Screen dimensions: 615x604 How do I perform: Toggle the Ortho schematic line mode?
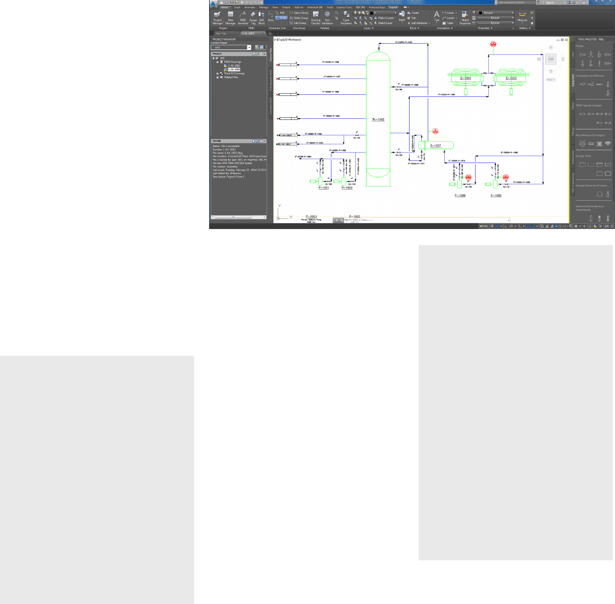pyautogui.click(x=281, y=18)
